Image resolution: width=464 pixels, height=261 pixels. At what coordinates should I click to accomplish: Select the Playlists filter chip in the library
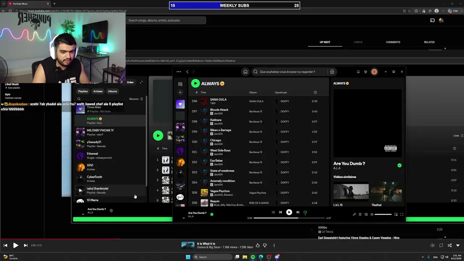pyautogui.click(x=83, y=91)
